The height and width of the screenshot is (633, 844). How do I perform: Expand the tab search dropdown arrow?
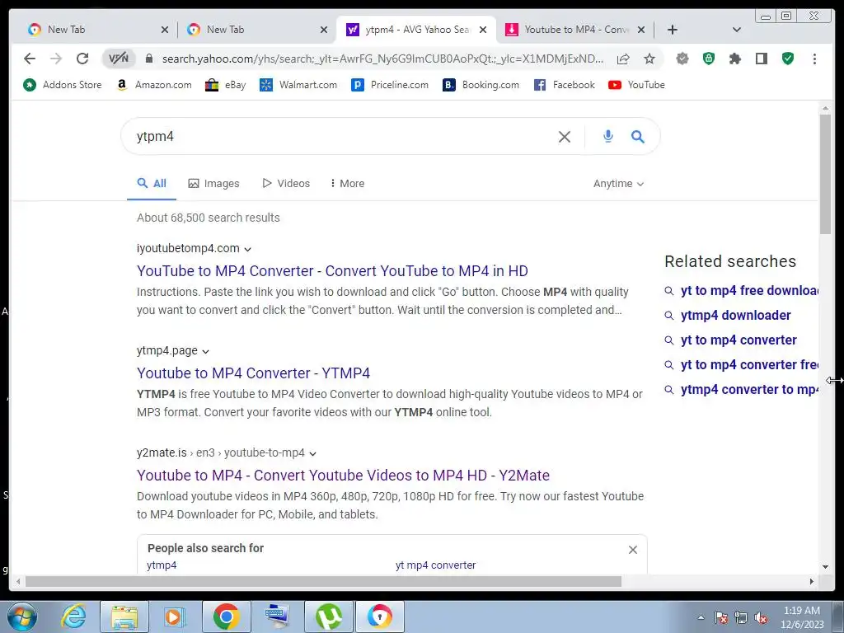[x=737, y=30]
